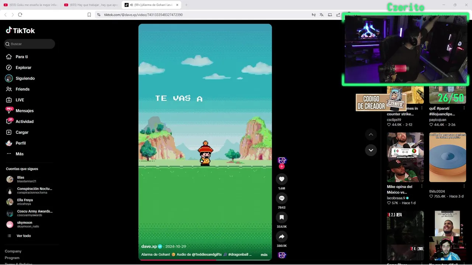Viewport: 472px width, 265px height.
Task: Open dave.xp profile from video caption
Action: click(149, 246)
